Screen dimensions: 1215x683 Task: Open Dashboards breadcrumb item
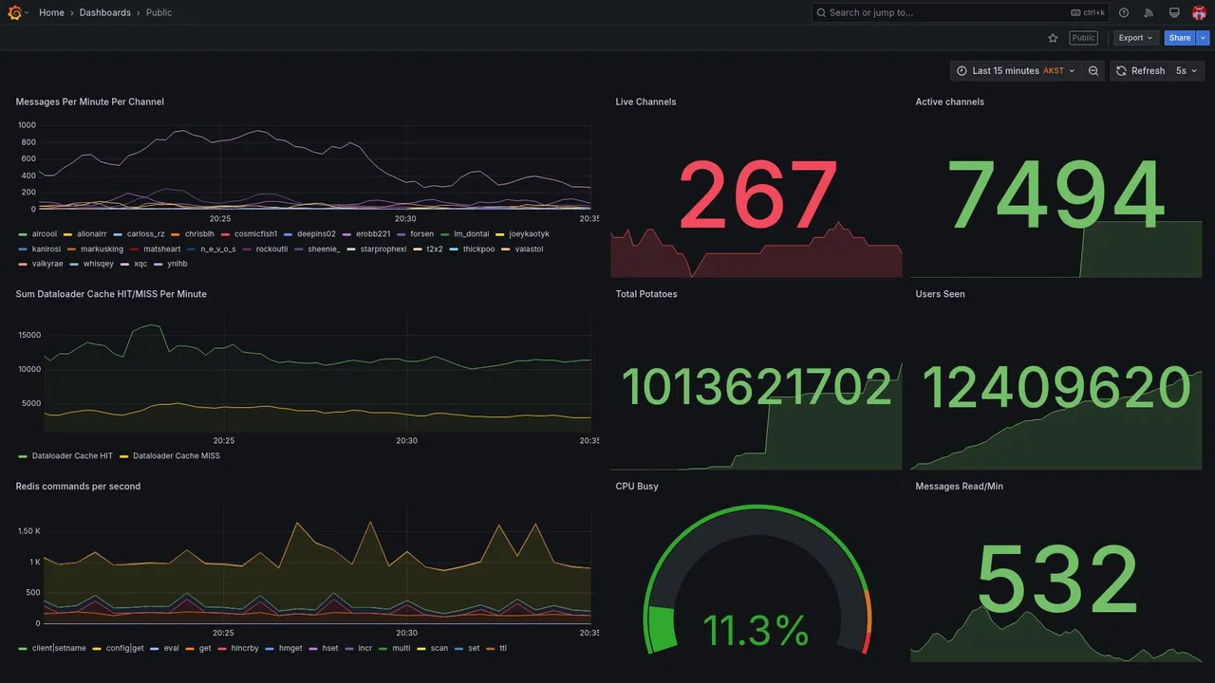105,12
